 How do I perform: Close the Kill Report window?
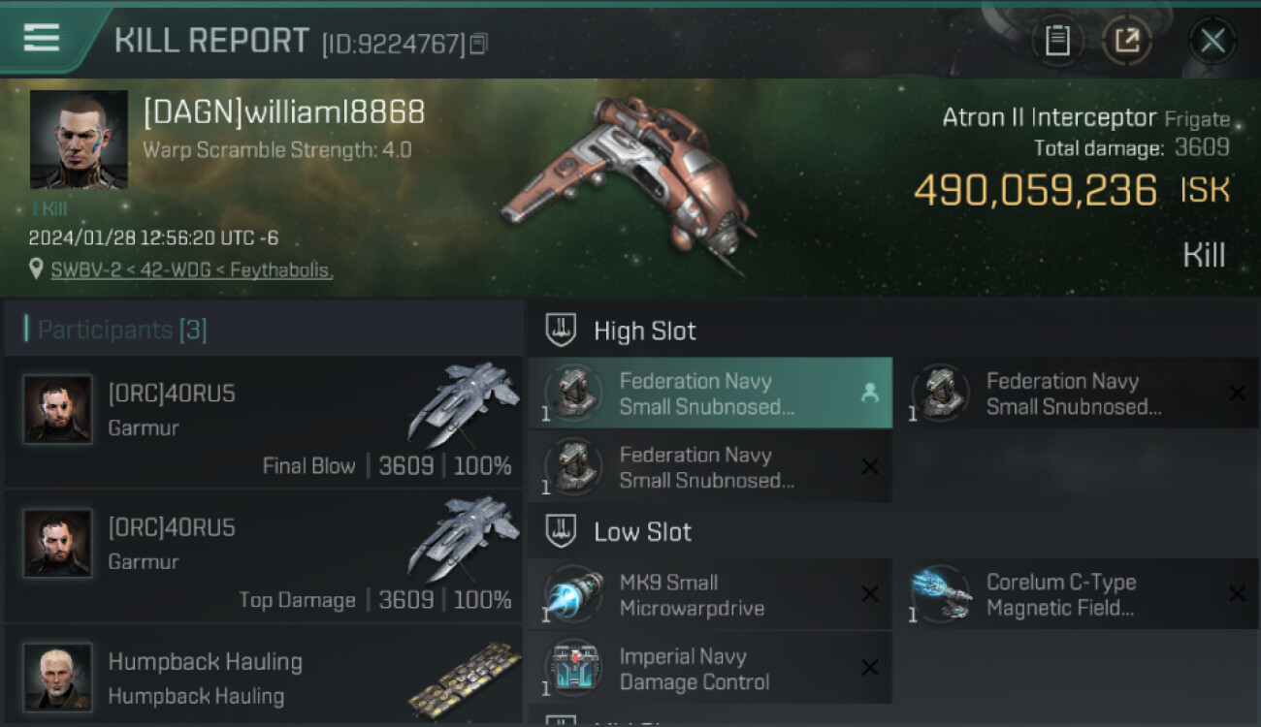click(x=1212, y=41)
